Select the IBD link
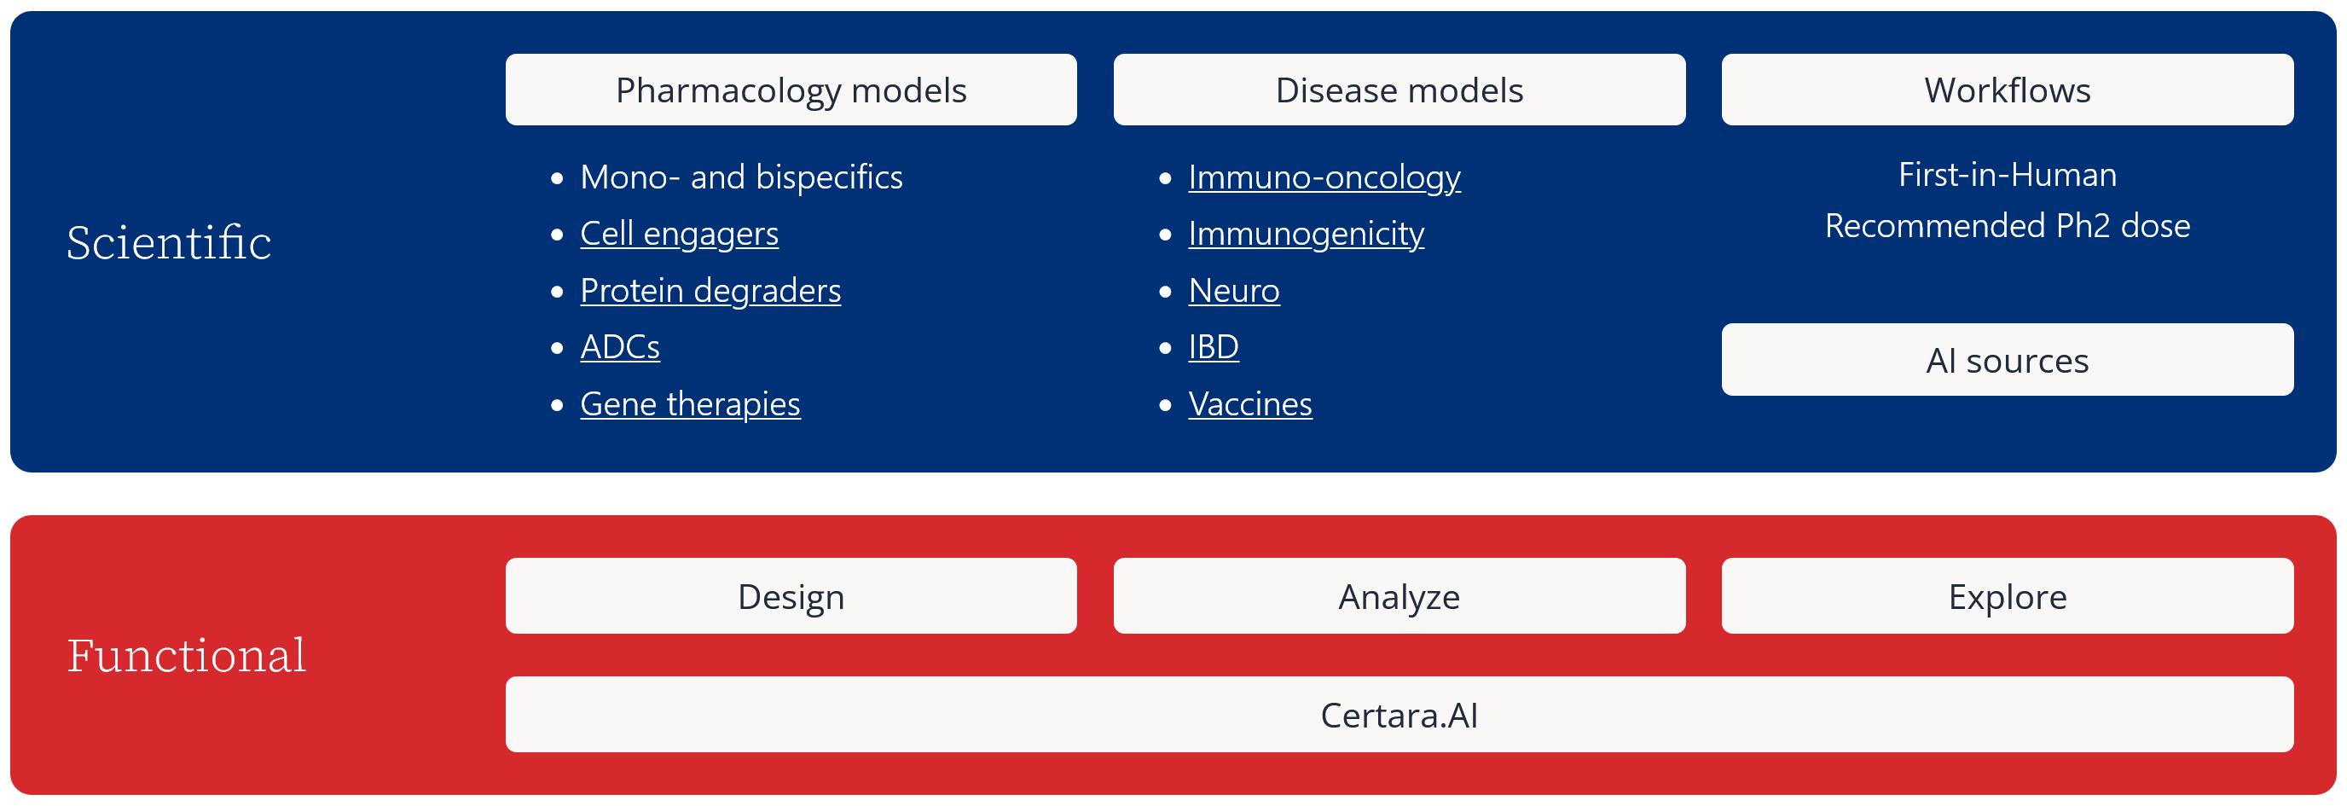Screen dimensions: 2347x806 [x=1213, y=347]
